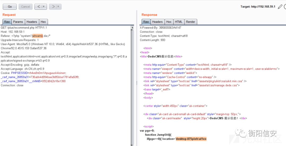Select the Request Raw tab
This screenshot has height=146, width=286.
(7, 22)
